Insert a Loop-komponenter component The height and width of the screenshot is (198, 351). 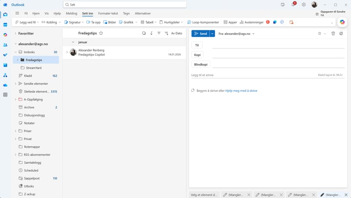click(203, 22)
